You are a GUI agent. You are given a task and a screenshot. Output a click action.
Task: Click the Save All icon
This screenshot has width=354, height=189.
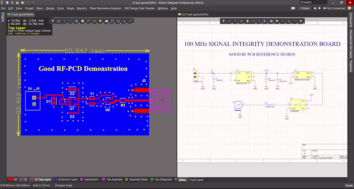12,3
